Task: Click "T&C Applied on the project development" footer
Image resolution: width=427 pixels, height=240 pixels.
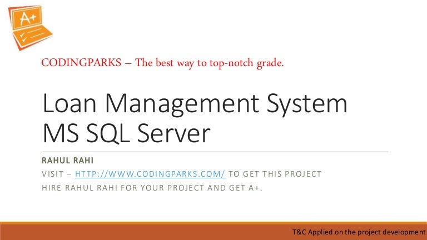Action: coord(359,232)
